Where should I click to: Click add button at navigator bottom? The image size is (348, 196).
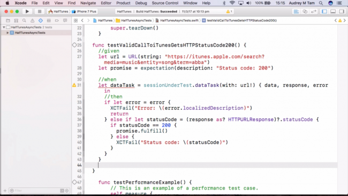5,191
